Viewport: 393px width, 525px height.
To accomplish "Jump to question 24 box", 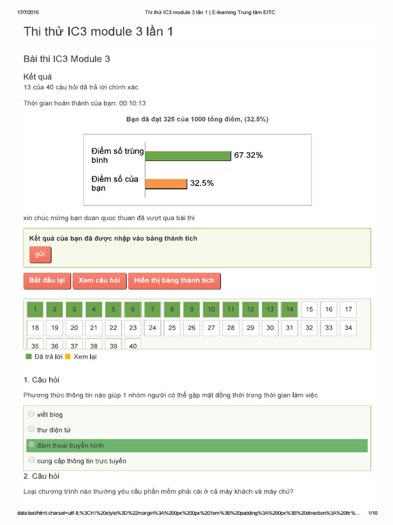I will tap(152, 328).
